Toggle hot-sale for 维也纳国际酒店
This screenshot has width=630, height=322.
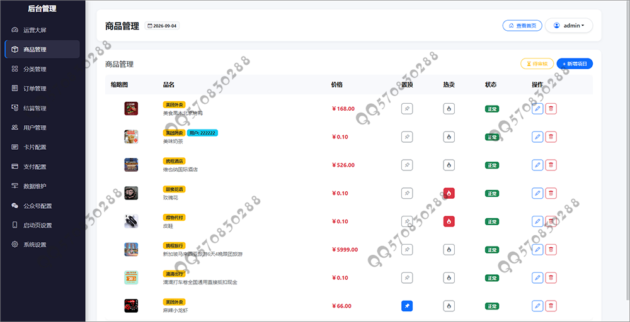[449, 165]
